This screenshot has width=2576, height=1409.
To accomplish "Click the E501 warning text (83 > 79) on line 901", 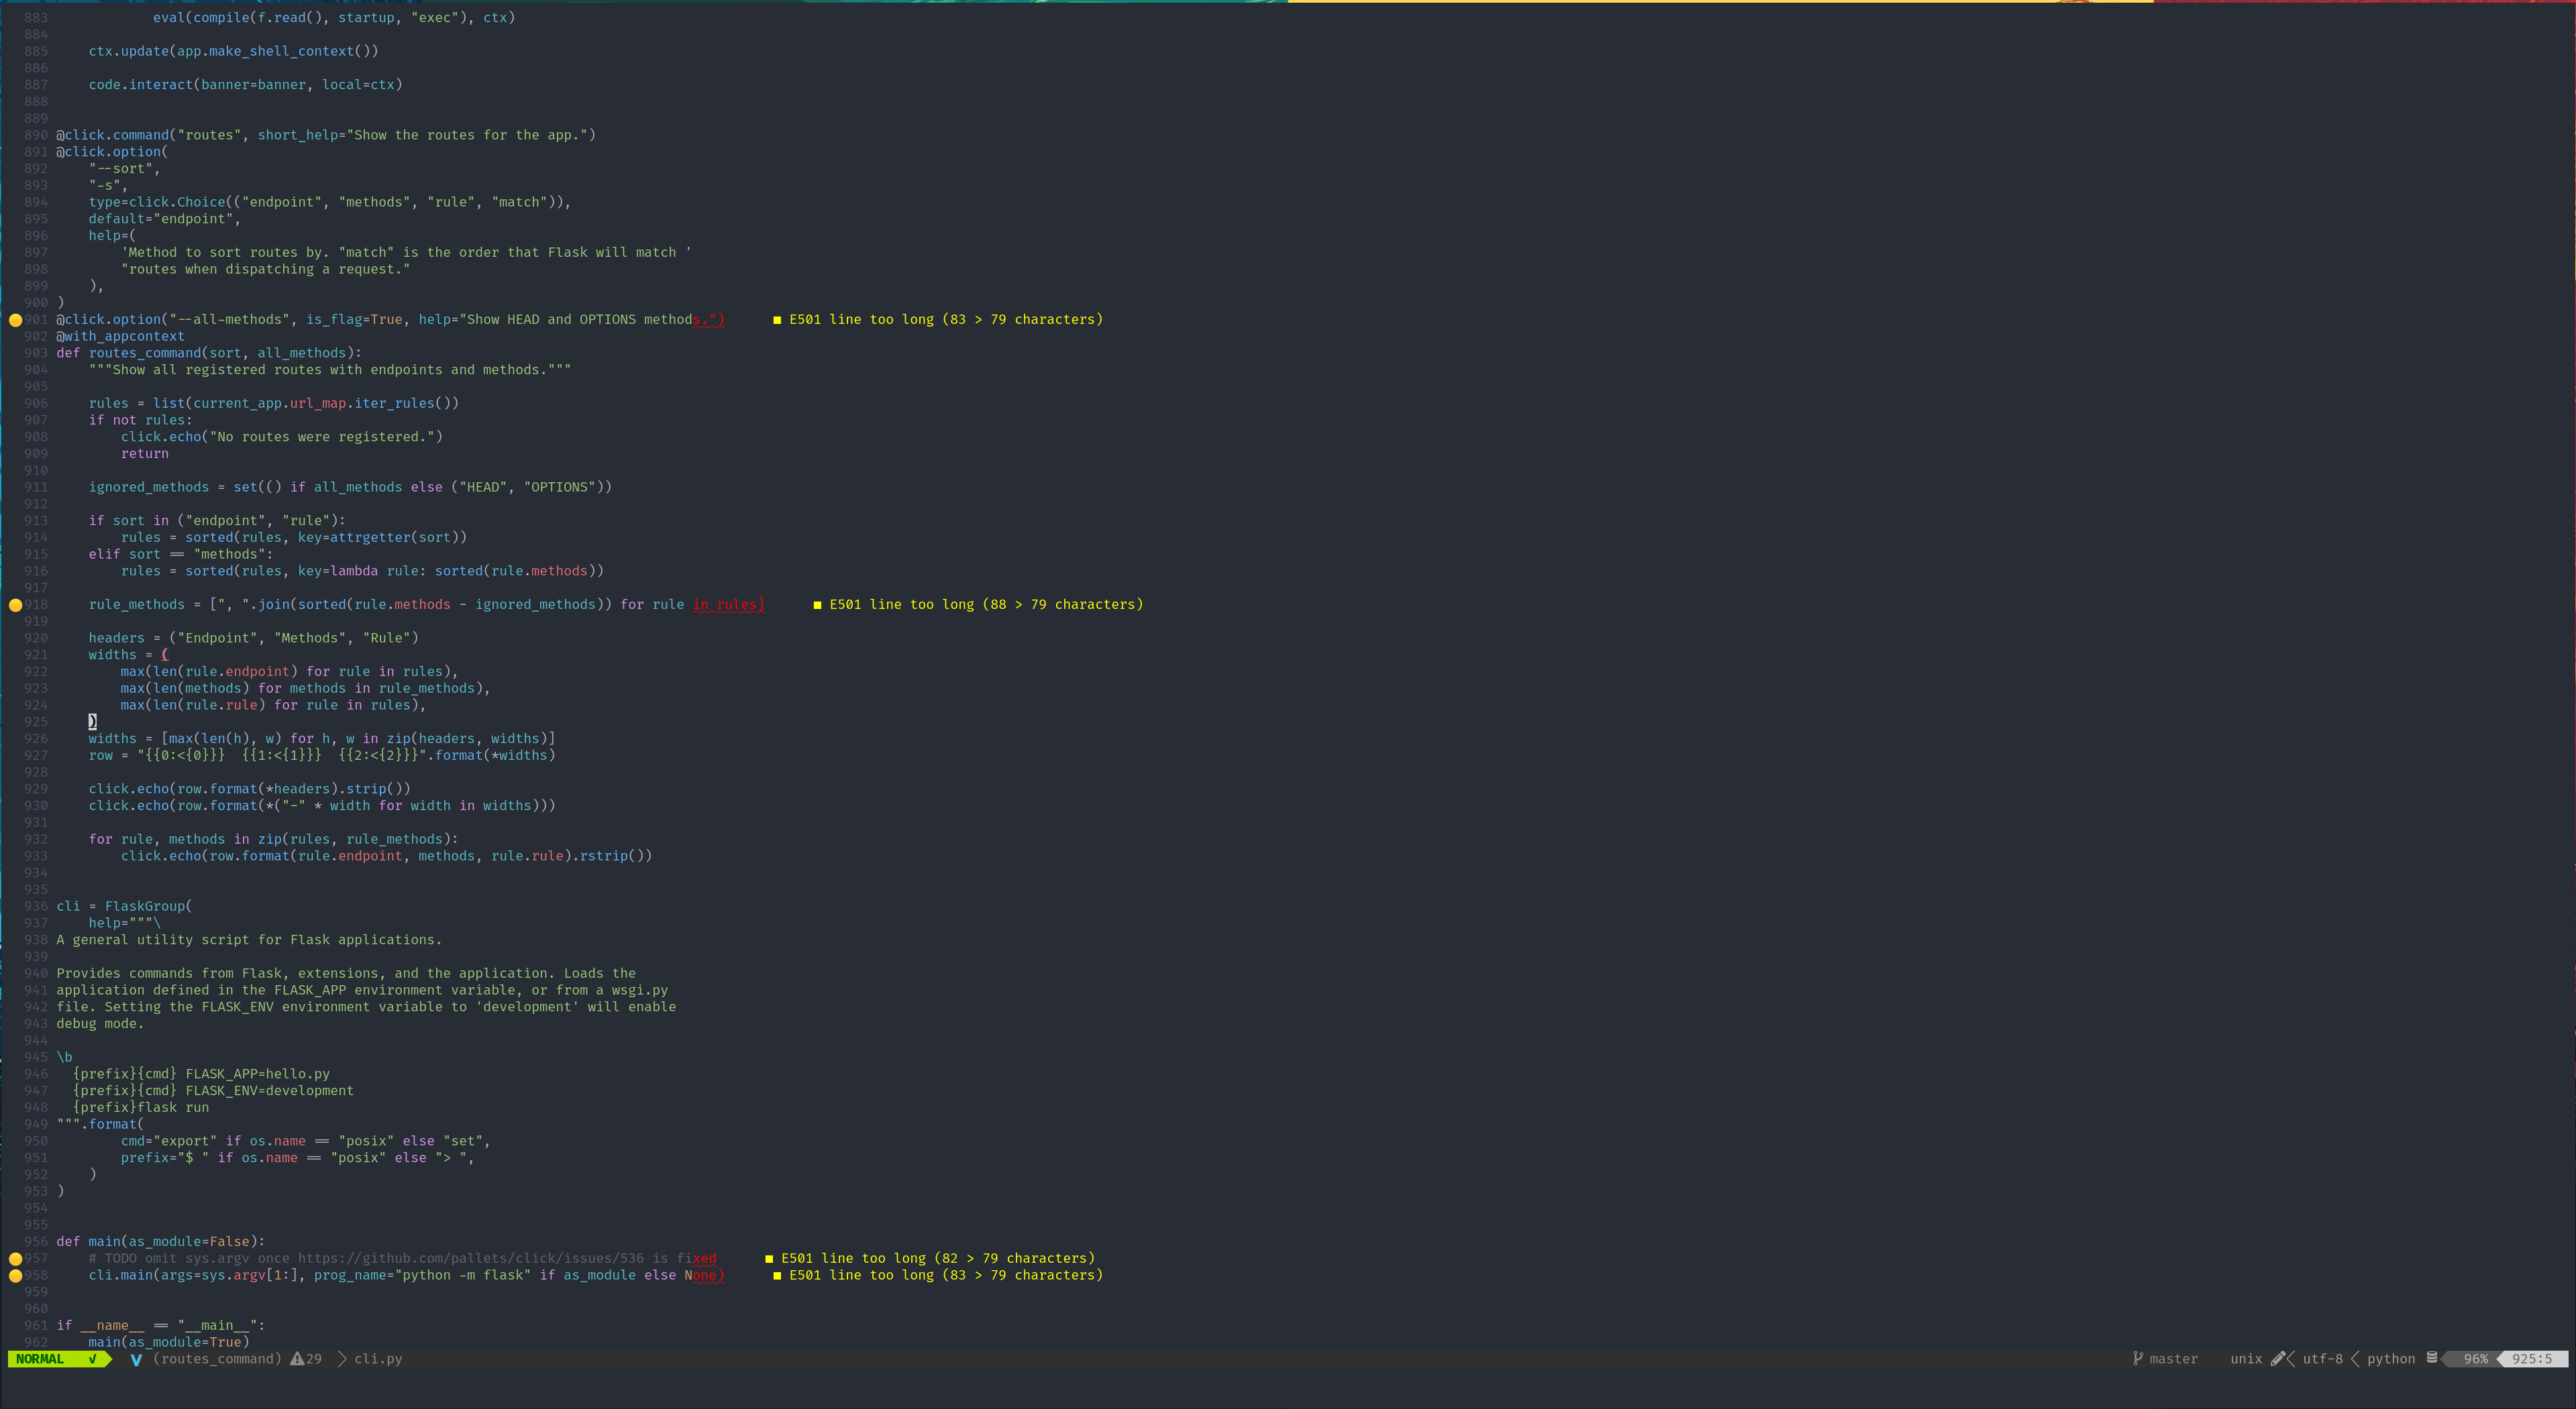I will click(x=946, y=320).
